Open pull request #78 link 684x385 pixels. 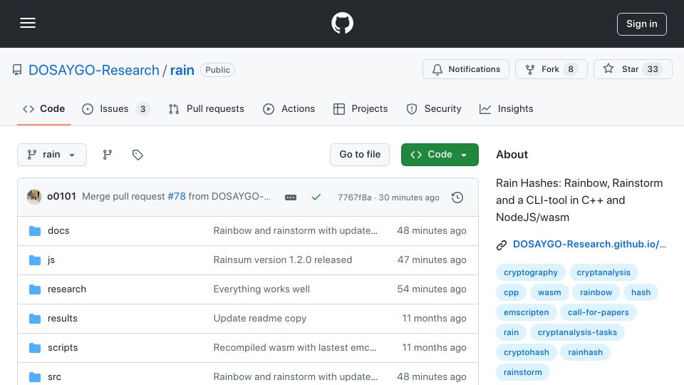[x=177, y=197]
